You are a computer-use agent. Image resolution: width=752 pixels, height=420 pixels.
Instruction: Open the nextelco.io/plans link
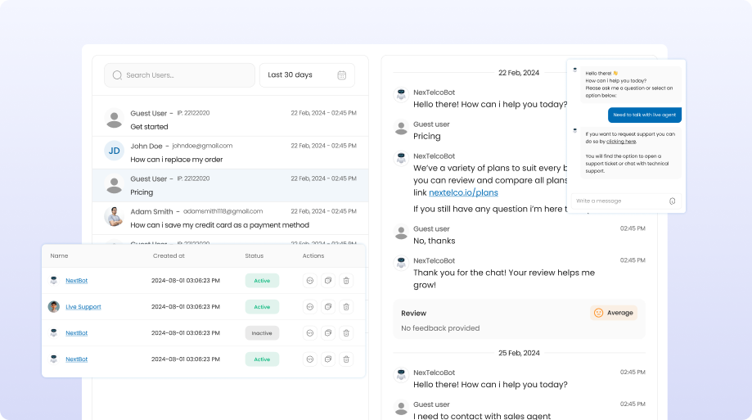[x=463, y=192]
